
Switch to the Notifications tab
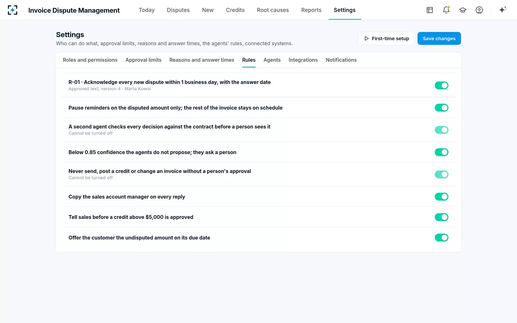tap(341, 60)
